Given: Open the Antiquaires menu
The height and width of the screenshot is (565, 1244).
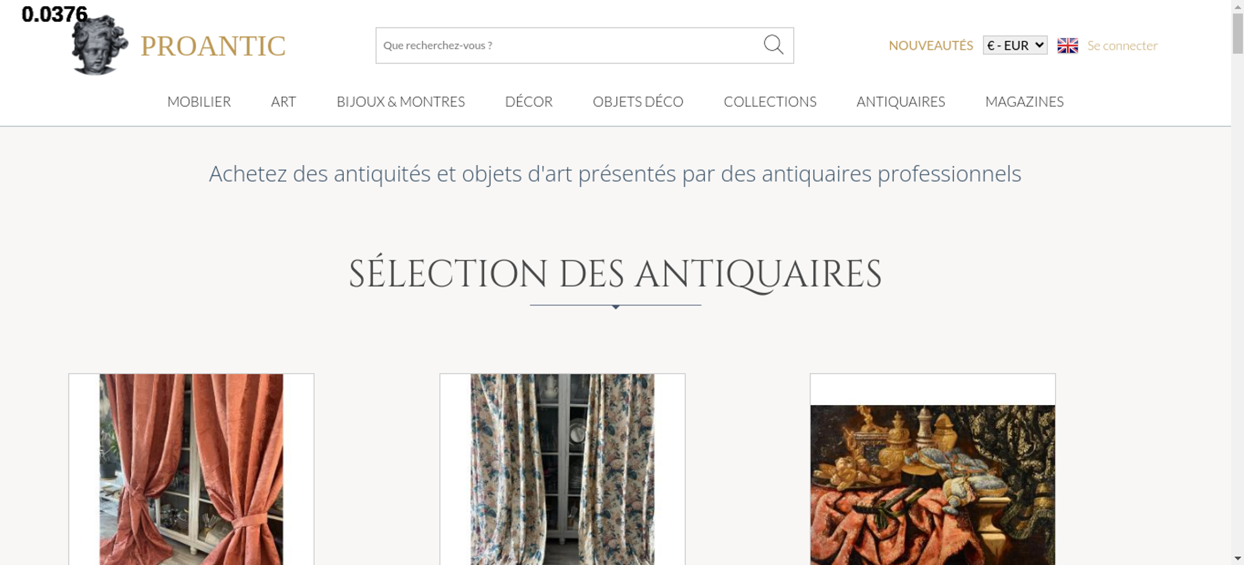Looking at the screenshot, I should 901,101.
